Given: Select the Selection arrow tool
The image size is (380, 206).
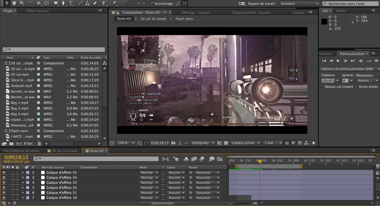Looking at the screenshot, I should pos(6,3).
